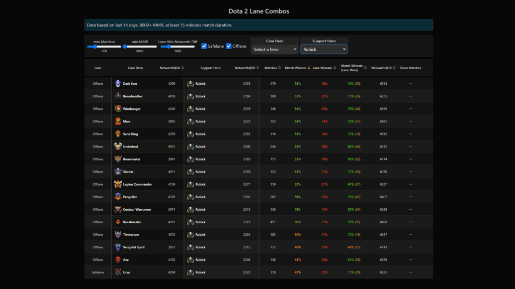
Task: Click the Sand King hero icon
Action: point(118,134)
